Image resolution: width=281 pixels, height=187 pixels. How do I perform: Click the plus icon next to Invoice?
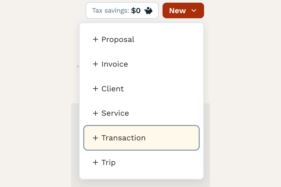[x=95, y=64]
